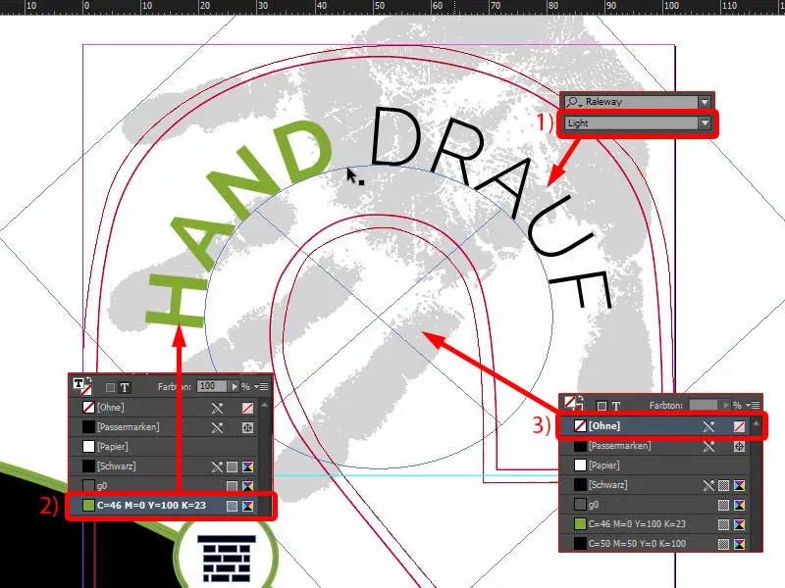Click the not-editable pencil icon on the step 3 [Ohne] row
The width and height of the screenshot is (785, 588).
click(708, 426)
